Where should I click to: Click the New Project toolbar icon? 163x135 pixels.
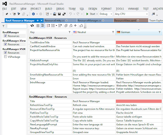click(x=47, y=14)
